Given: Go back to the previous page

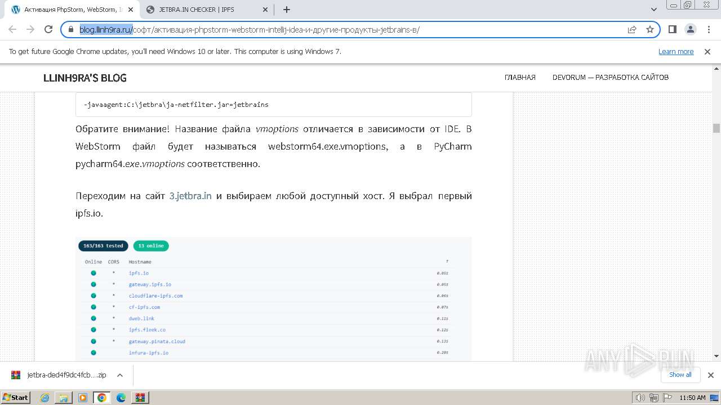Looking at the screenshot, I should click(x=12, y=30).
